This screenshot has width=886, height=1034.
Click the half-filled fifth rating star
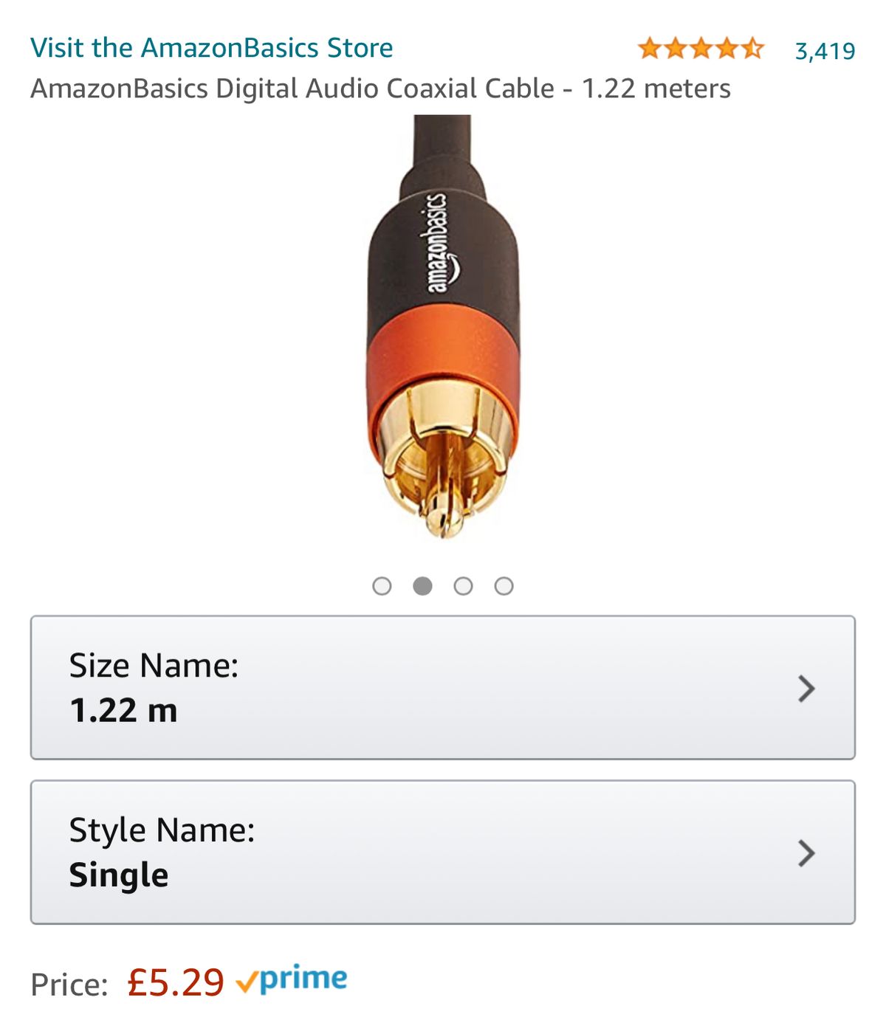[752, 49]
